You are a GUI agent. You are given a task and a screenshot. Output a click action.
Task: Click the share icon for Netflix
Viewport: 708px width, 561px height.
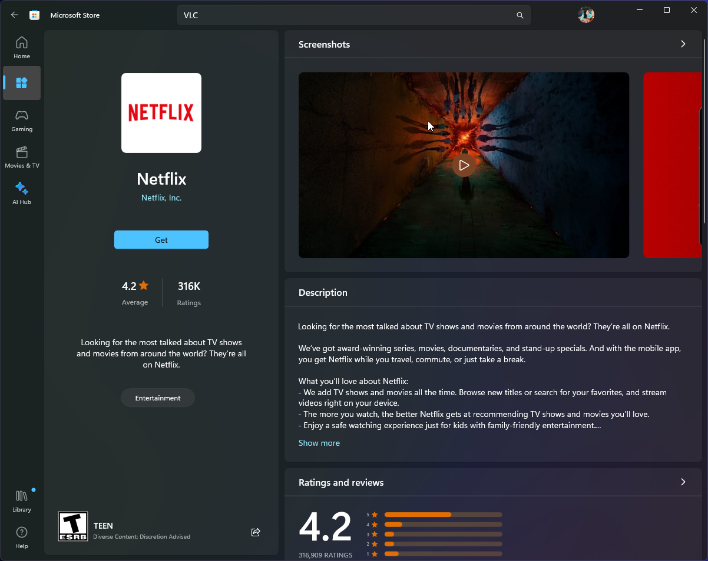pos(256,532)
